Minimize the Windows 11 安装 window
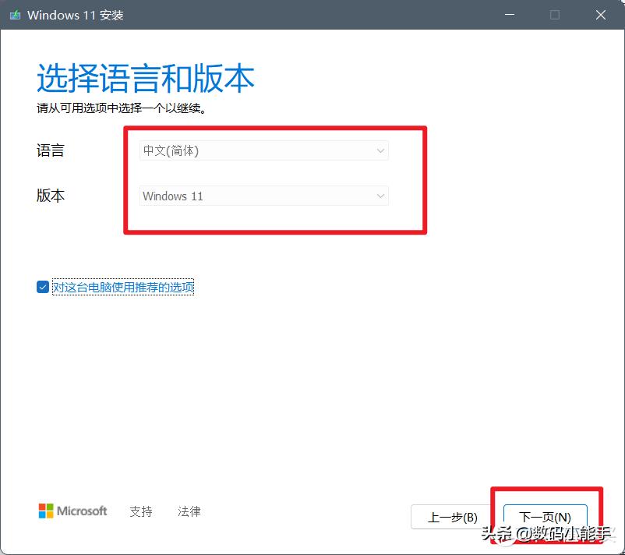Viewport: 625px width, 555px height. [509, 15]
